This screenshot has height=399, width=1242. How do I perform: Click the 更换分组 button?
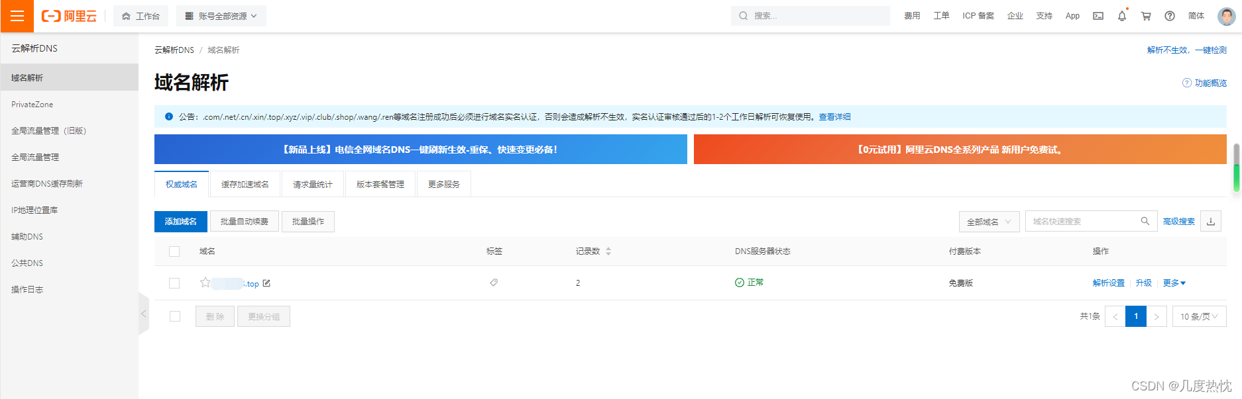264,316
